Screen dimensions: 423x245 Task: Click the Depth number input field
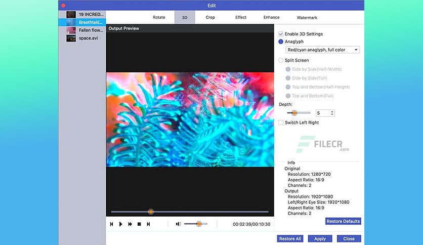[x=323, y=113]
